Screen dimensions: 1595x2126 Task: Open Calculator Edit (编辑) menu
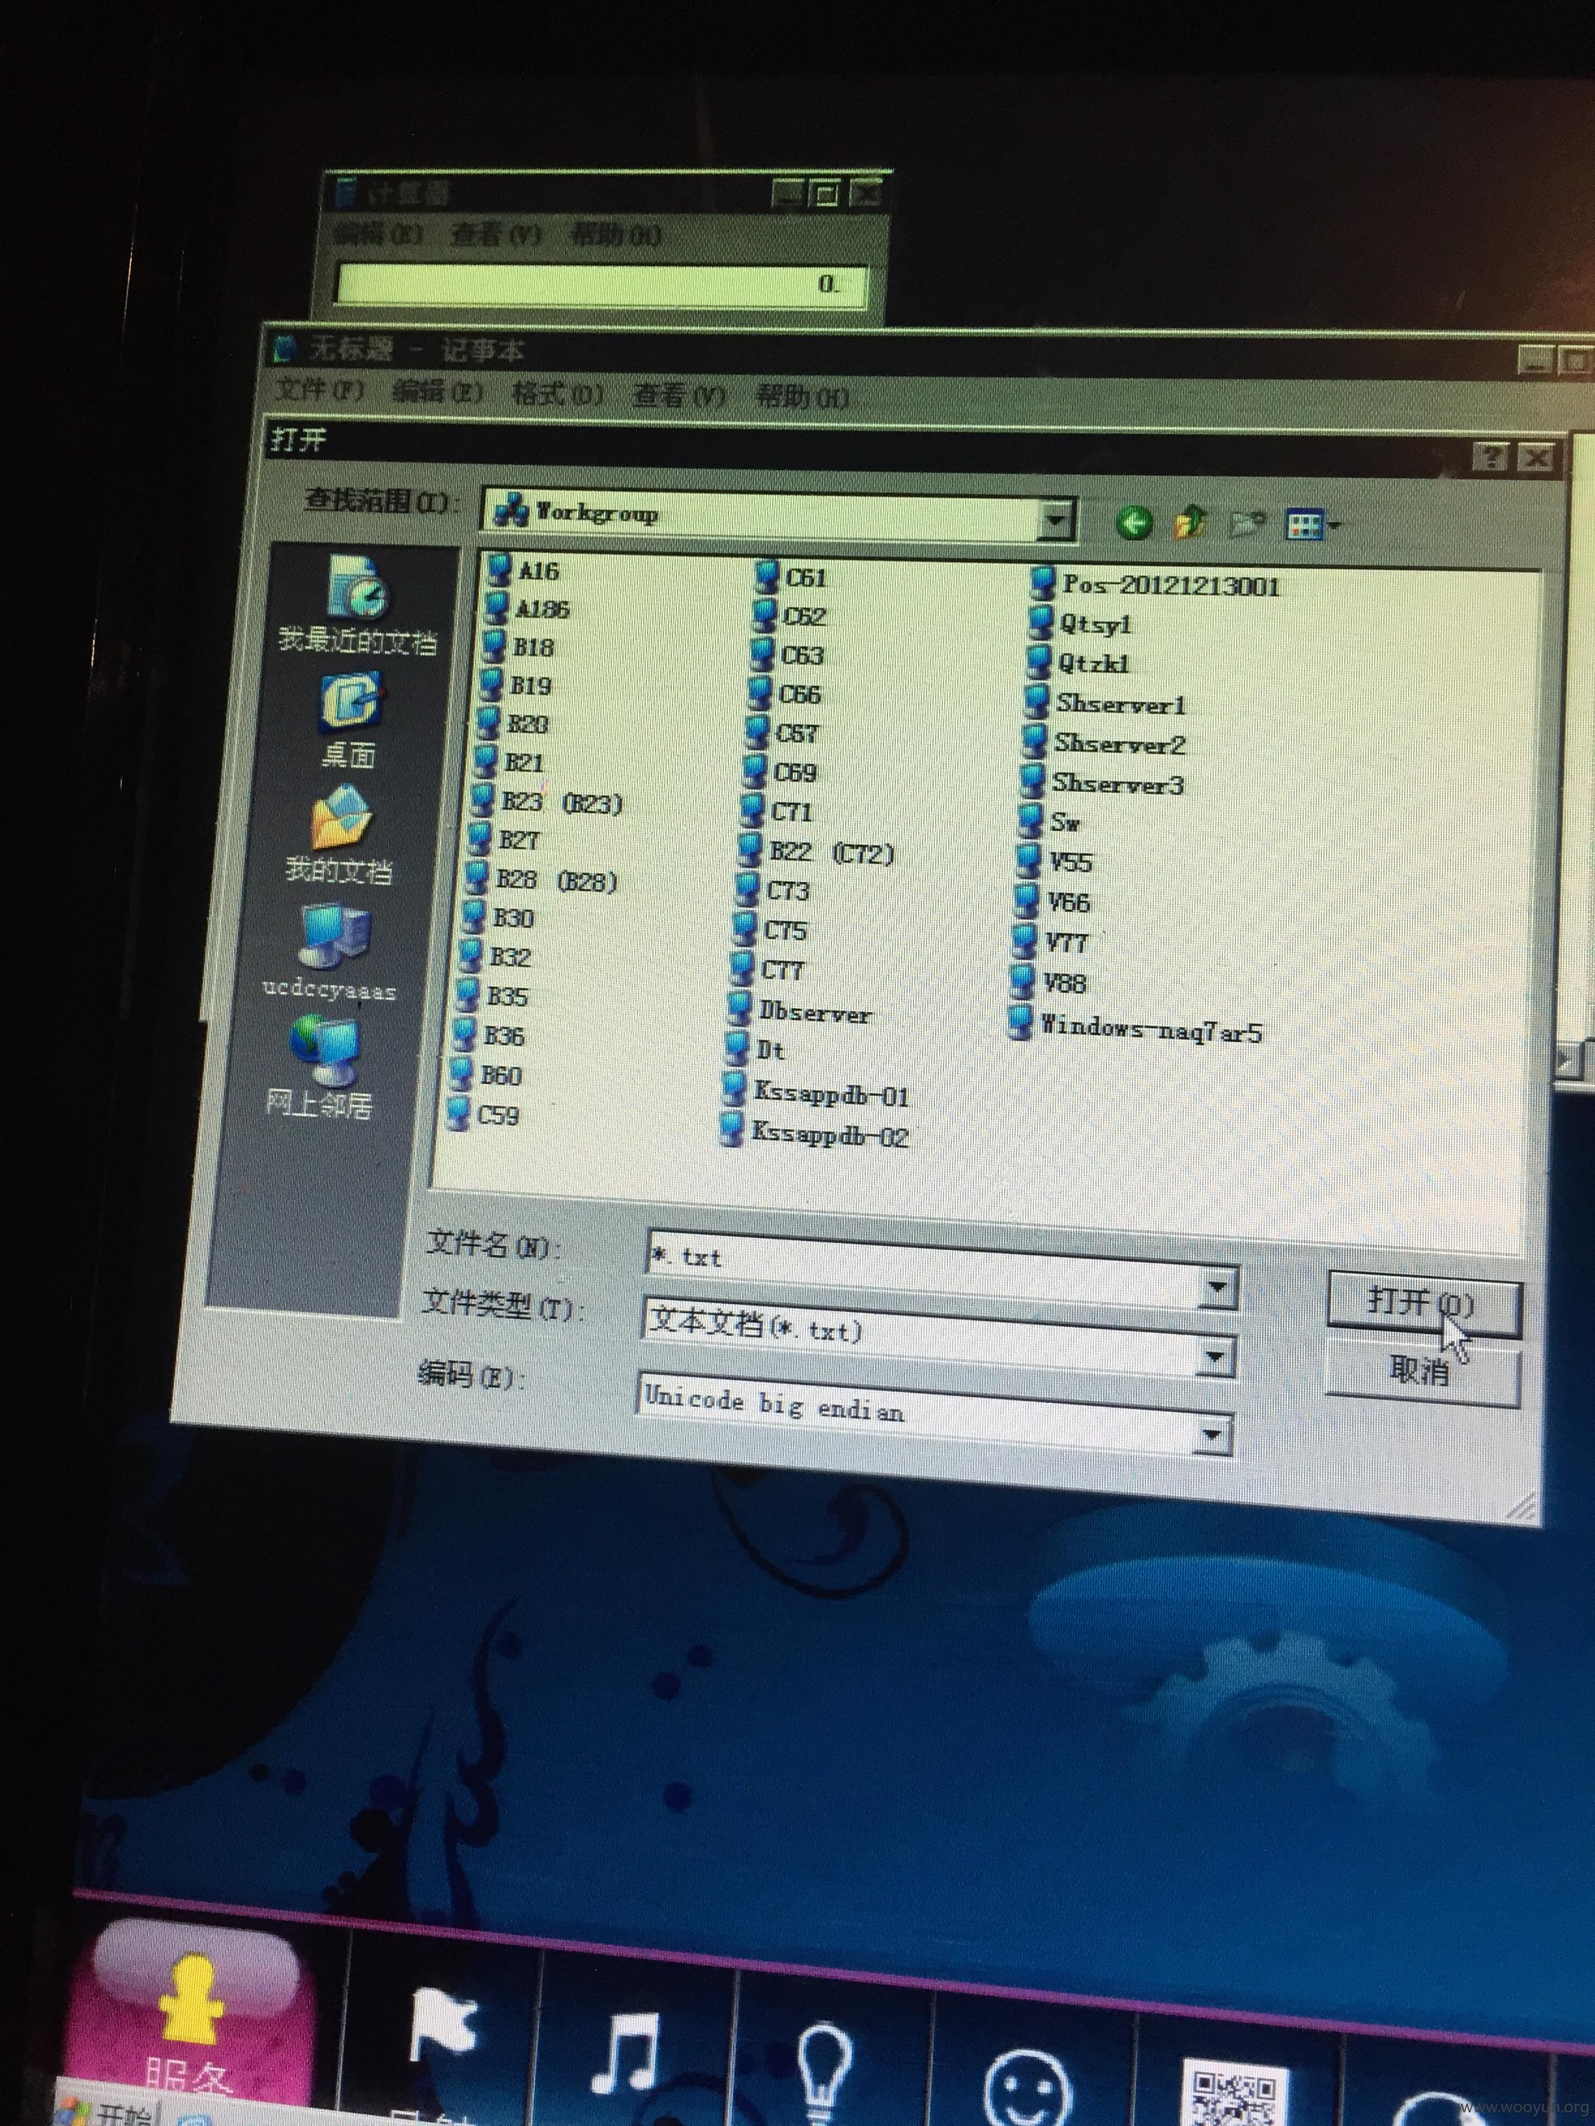(378, 234)
